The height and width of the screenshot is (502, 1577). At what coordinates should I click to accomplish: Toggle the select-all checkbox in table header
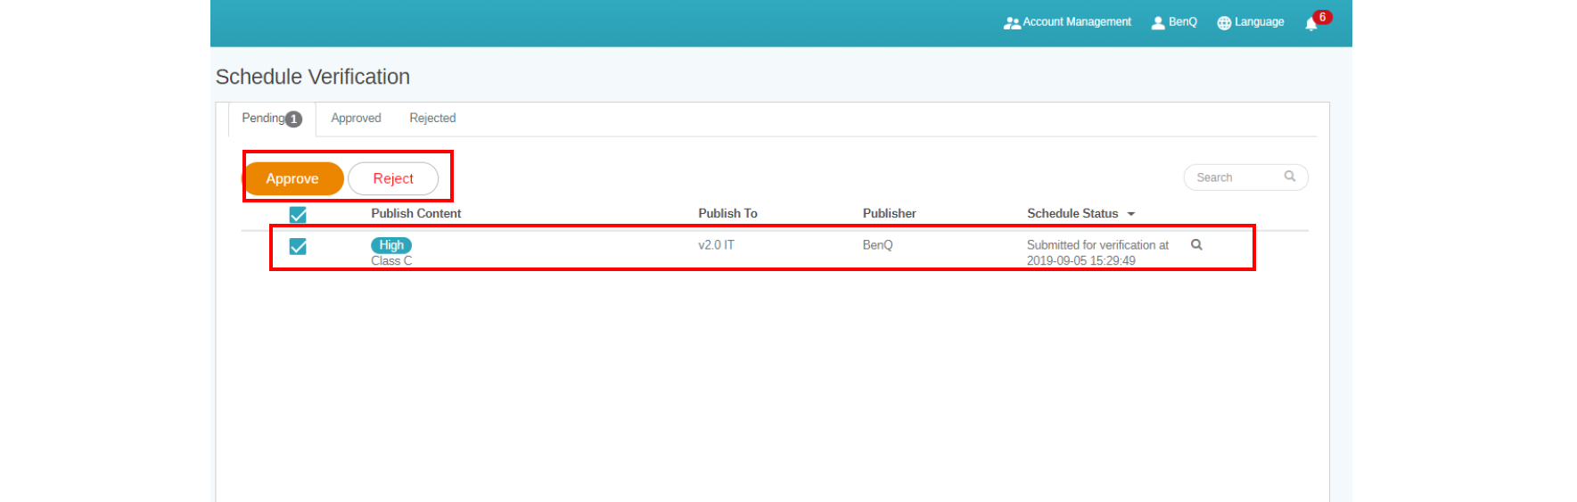298,215
